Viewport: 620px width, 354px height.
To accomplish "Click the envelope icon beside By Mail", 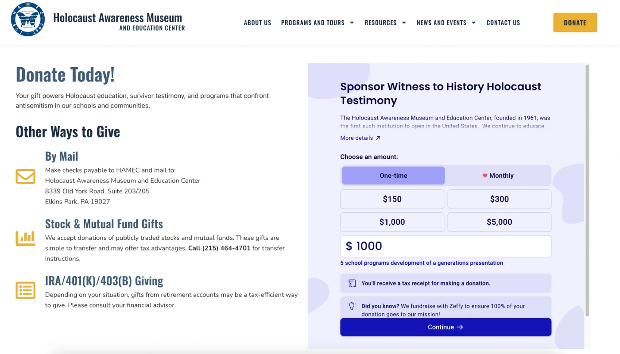I will 25,176.
